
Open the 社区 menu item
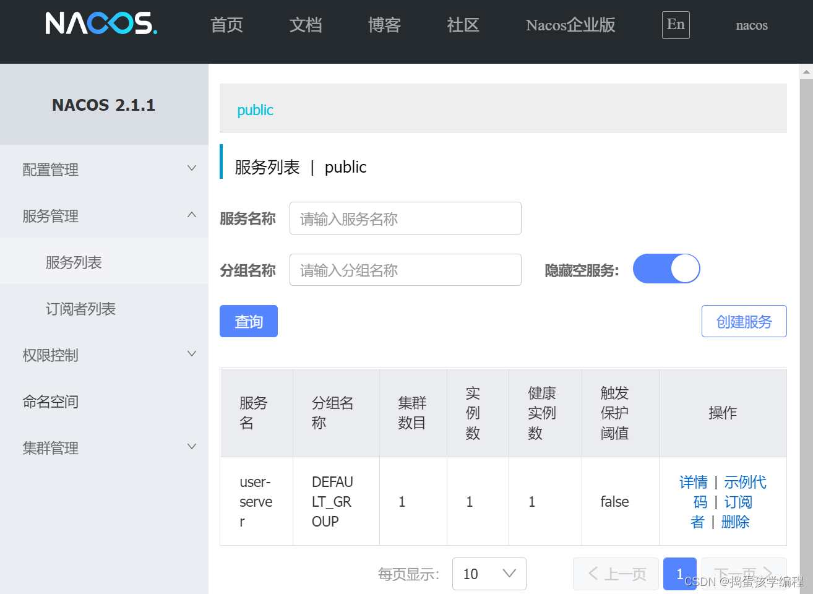tap(463, 25)
